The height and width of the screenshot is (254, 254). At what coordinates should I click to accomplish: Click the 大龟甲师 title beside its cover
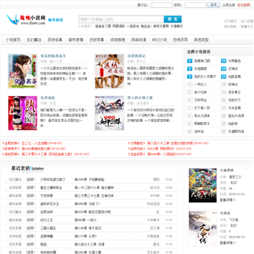(226, 170)
